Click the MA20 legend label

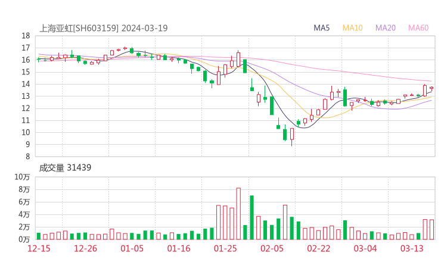pyautogui.click(x=386, y=28)
